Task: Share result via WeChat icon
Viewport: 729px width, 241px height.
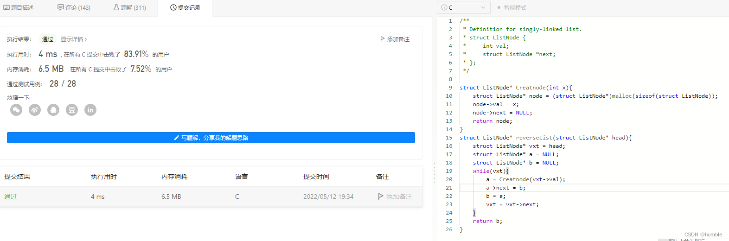Action: coord(16,110)
